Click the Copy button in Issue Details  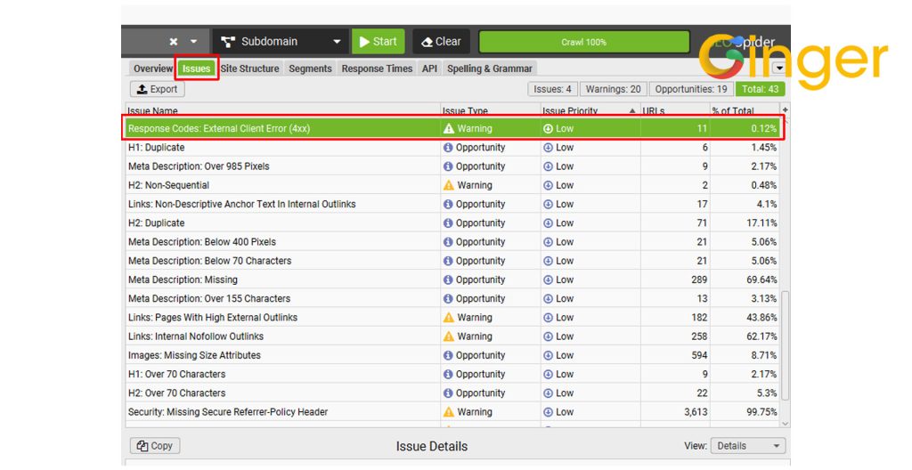tap(155, 446)
